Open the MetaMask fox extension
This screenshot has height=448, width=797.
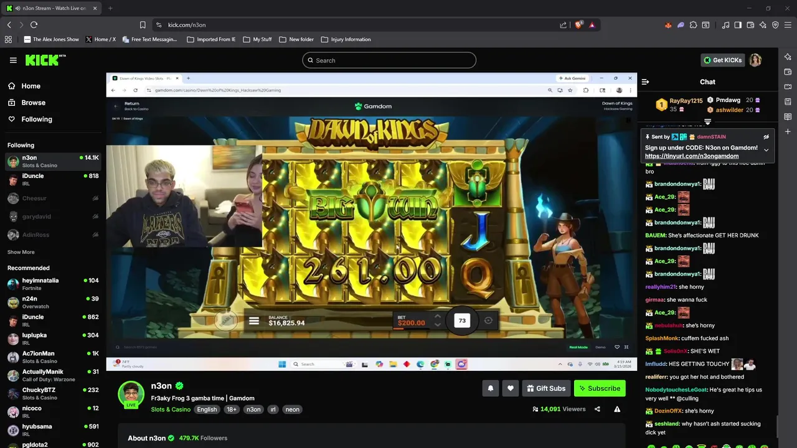tap(668, 25)
